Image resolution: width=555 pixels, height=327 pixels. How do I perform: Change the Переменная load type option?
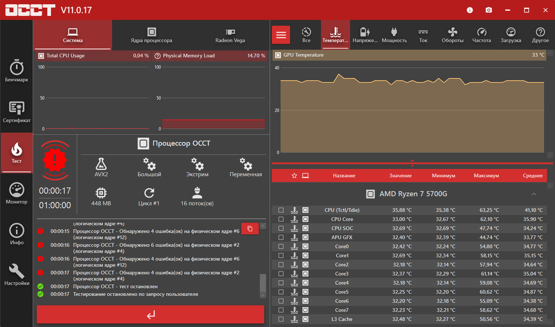(x=245, y=167)
